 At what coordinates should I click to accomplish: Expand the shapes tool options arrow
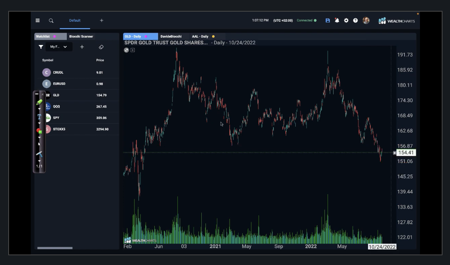point(39,138)
